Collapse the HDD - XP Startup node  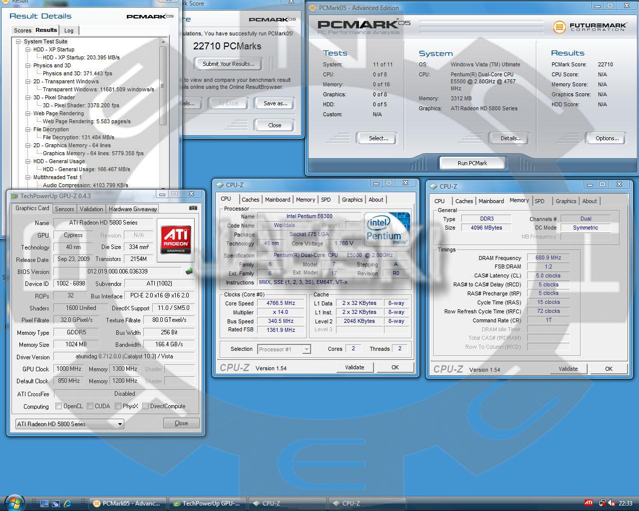click(x=28, y=49)
